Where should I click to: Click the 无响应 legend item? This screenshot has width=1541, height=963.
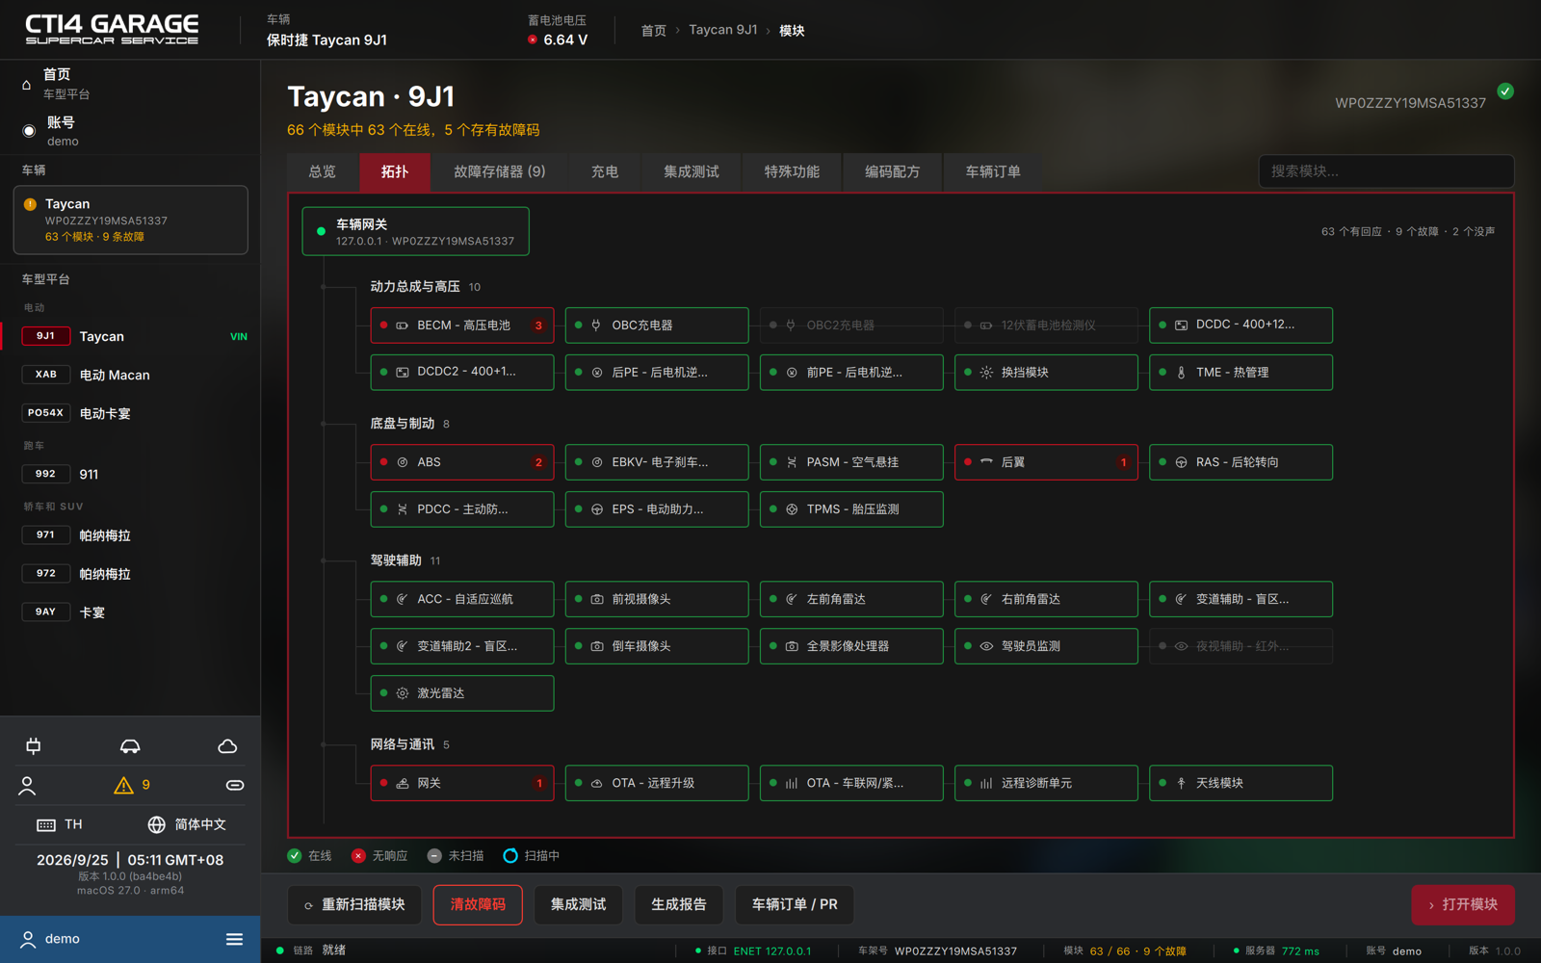coord(379,856)
